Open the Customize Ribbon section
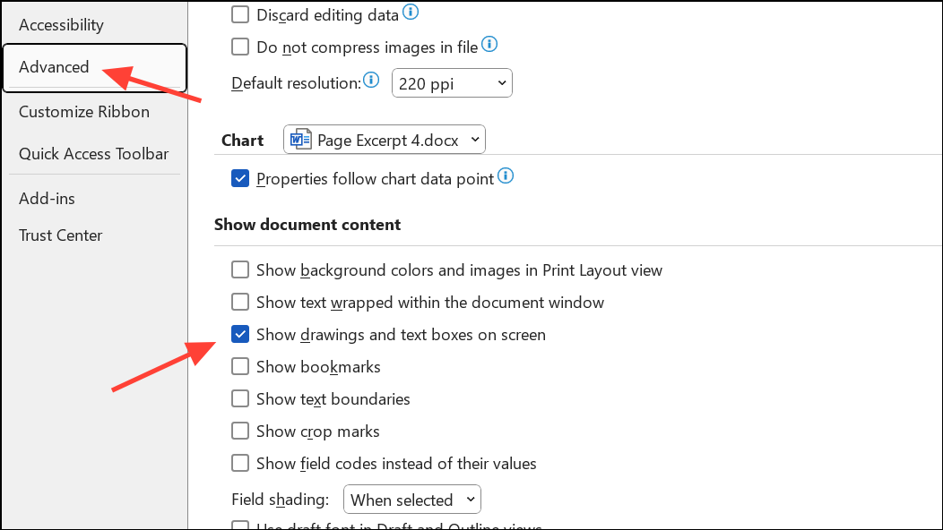Viewport: 943px width, 530px height. point(84,112)
